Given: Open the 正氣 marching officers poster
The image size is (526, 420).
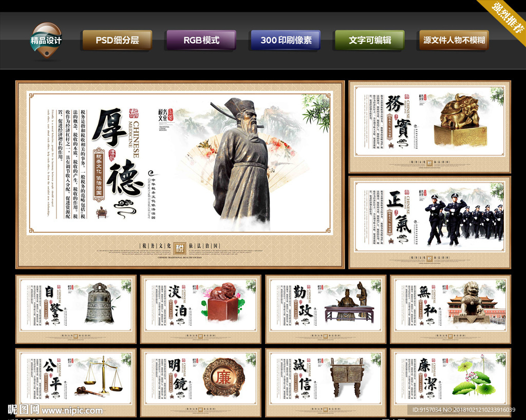Looking at the screenshot, I should click(430, 223).
